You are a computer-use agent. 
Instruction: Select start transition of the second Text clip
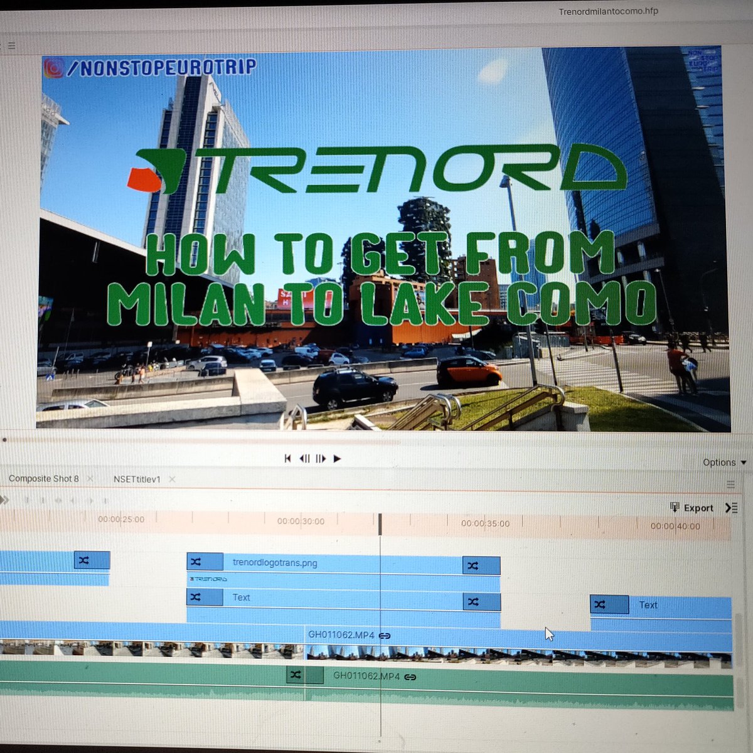tap(609, 604)
